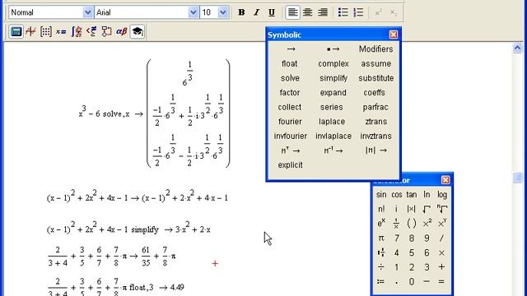Insert the ztrans keyword
Screen dimensions: 527x296
pos(376,122)
